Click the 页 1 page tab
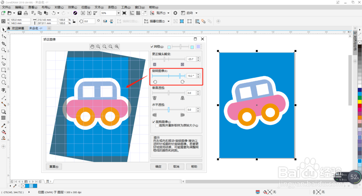Screen dimensions: 362x196 pos(49,182)
